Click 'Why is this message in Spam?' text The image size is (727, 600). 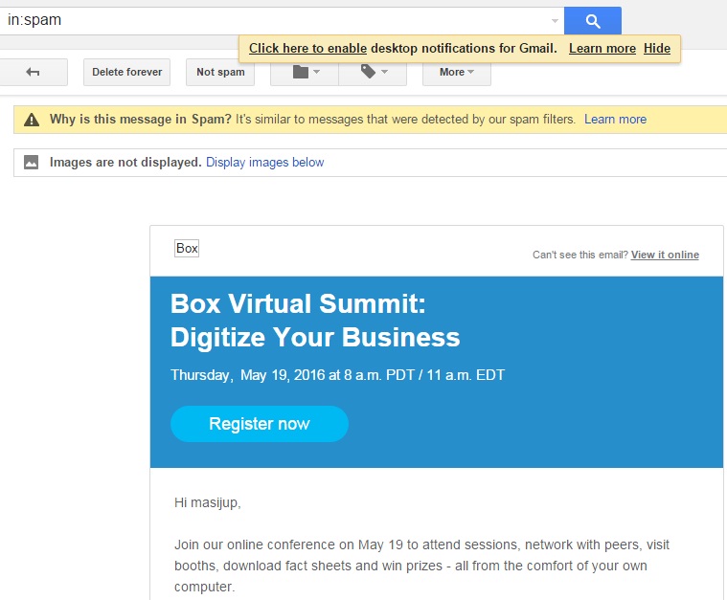(141, 119)
